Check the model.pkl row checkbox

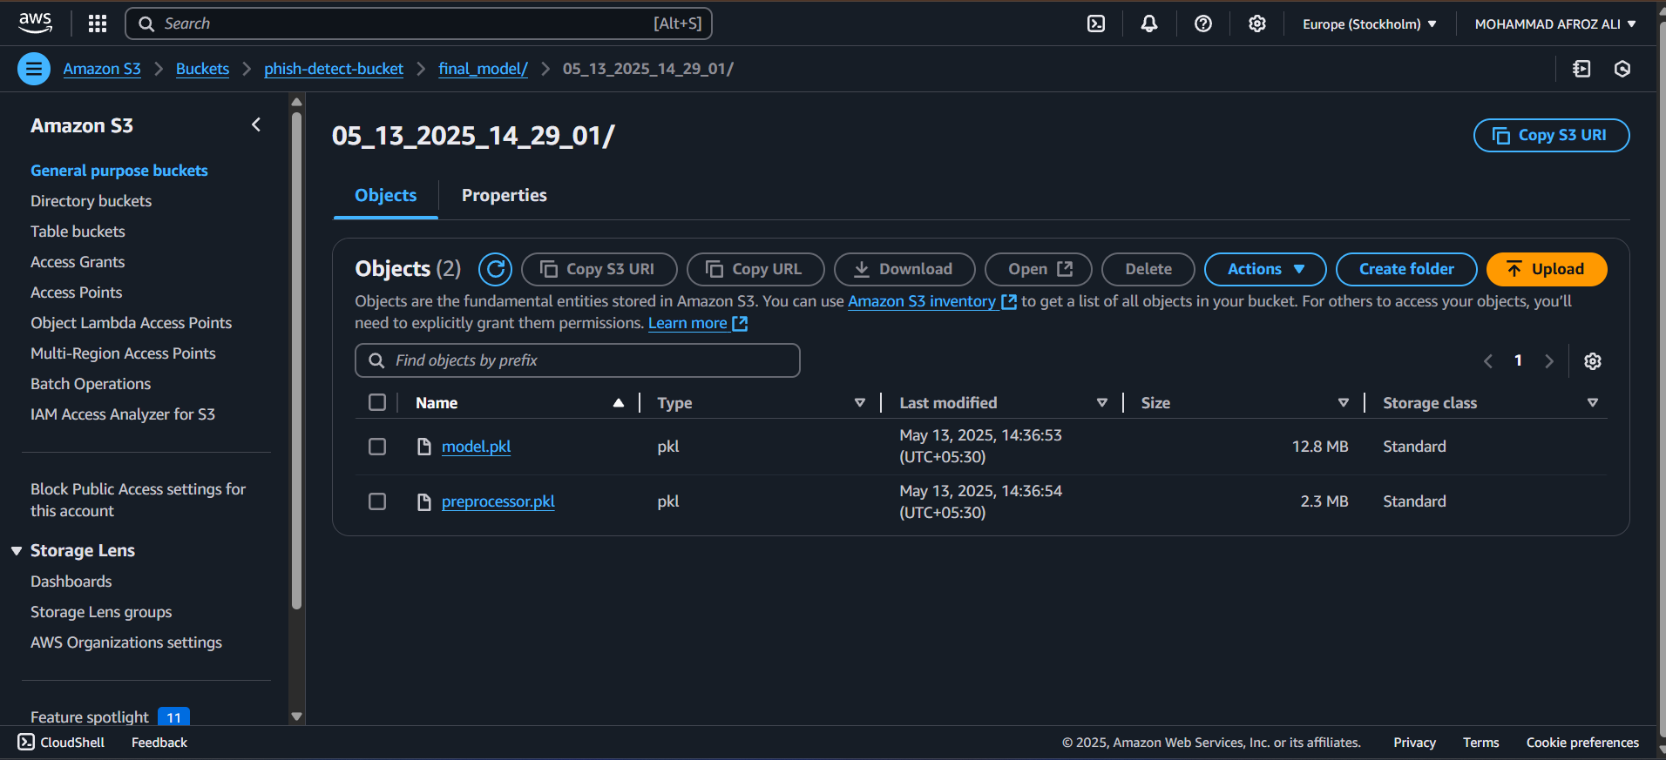(377, 447)
